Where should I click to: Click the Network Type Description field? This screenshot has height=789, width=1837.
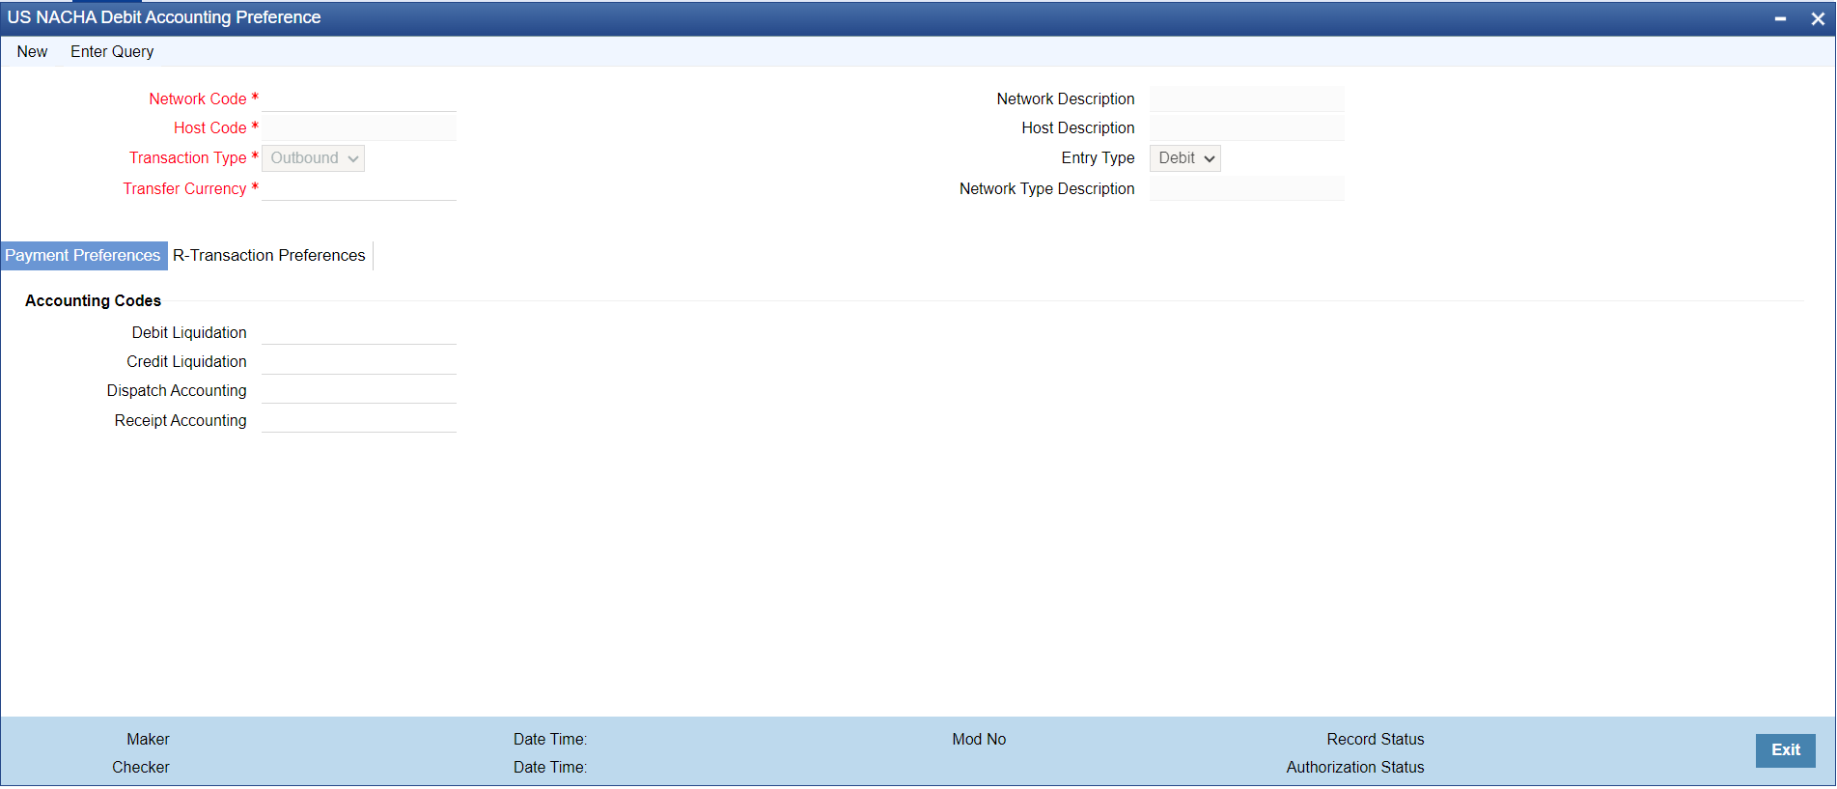click(1247, 188)
